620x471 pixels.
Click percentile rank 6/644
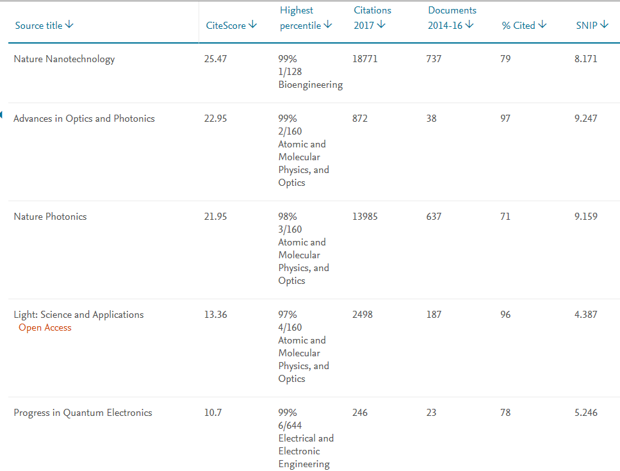[x=290, y=426]
